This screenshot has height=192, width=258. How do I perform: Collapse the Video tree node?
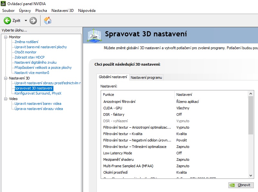tap(5, 99)
